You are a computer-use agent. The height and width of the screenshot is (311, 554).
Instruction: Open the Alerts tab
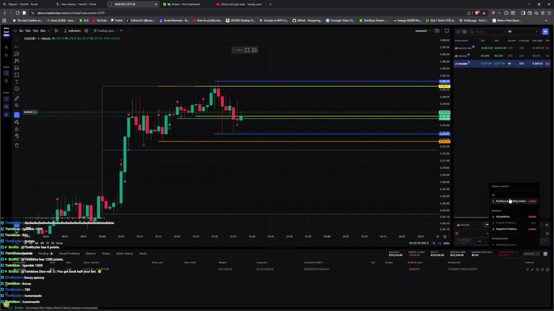[143, 254]
